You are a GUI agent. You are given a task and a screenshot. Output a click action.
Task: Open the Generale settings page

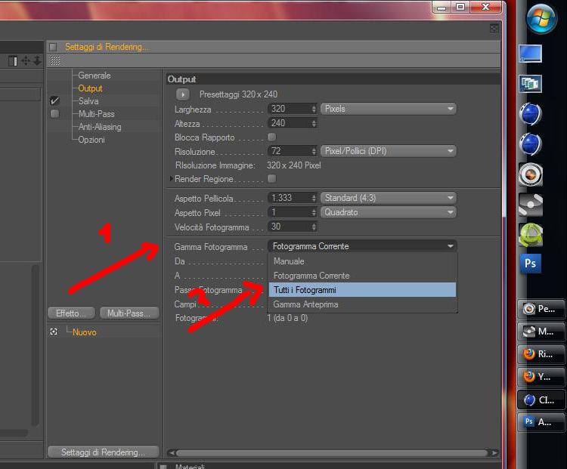click(x=94, y=76)
